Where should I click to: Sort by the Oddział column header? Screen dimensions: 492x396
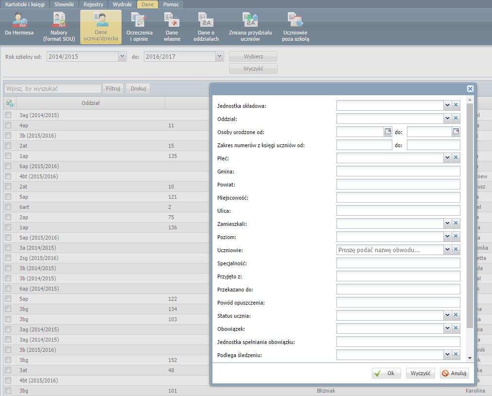pos(90,103)
